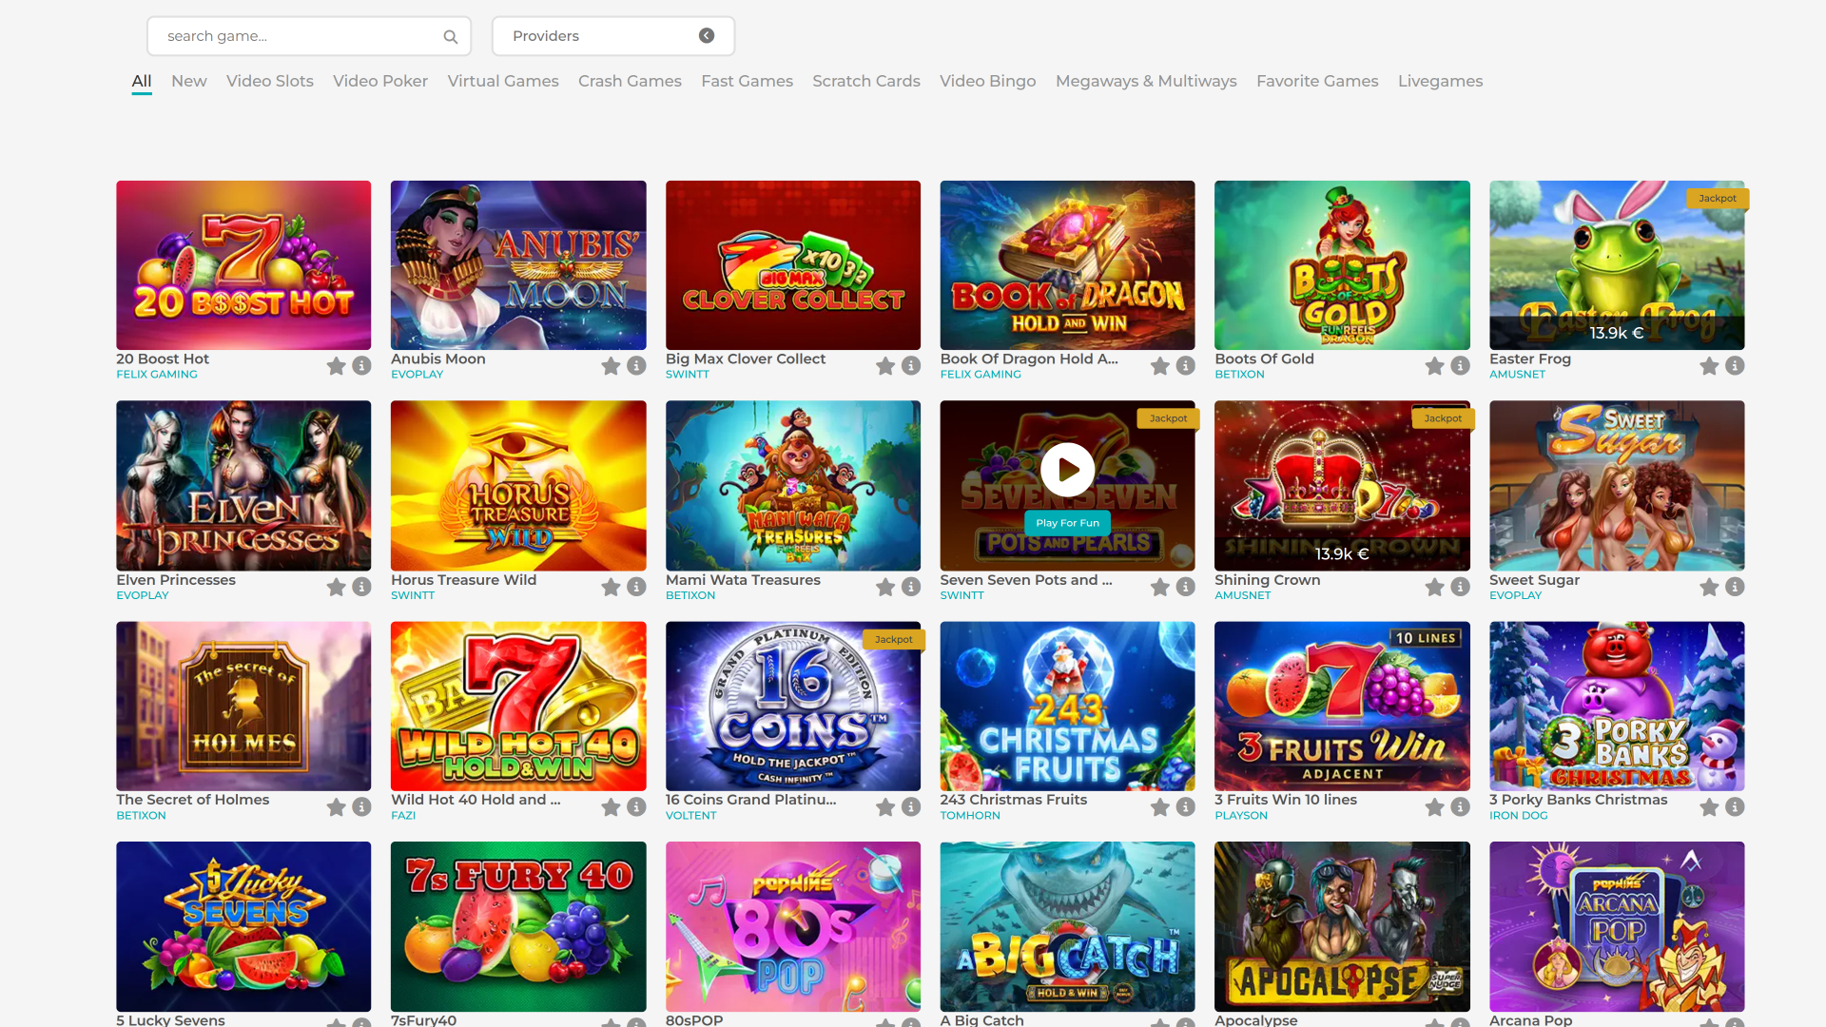This screenshot has height=1027, width=1826.
Task: Open the Crash Games category
Action: (630, 82)
